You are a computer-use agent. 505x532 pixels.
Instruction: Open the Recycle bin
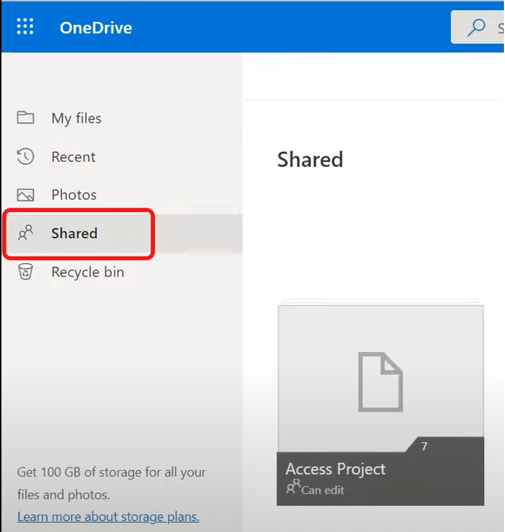87,272
